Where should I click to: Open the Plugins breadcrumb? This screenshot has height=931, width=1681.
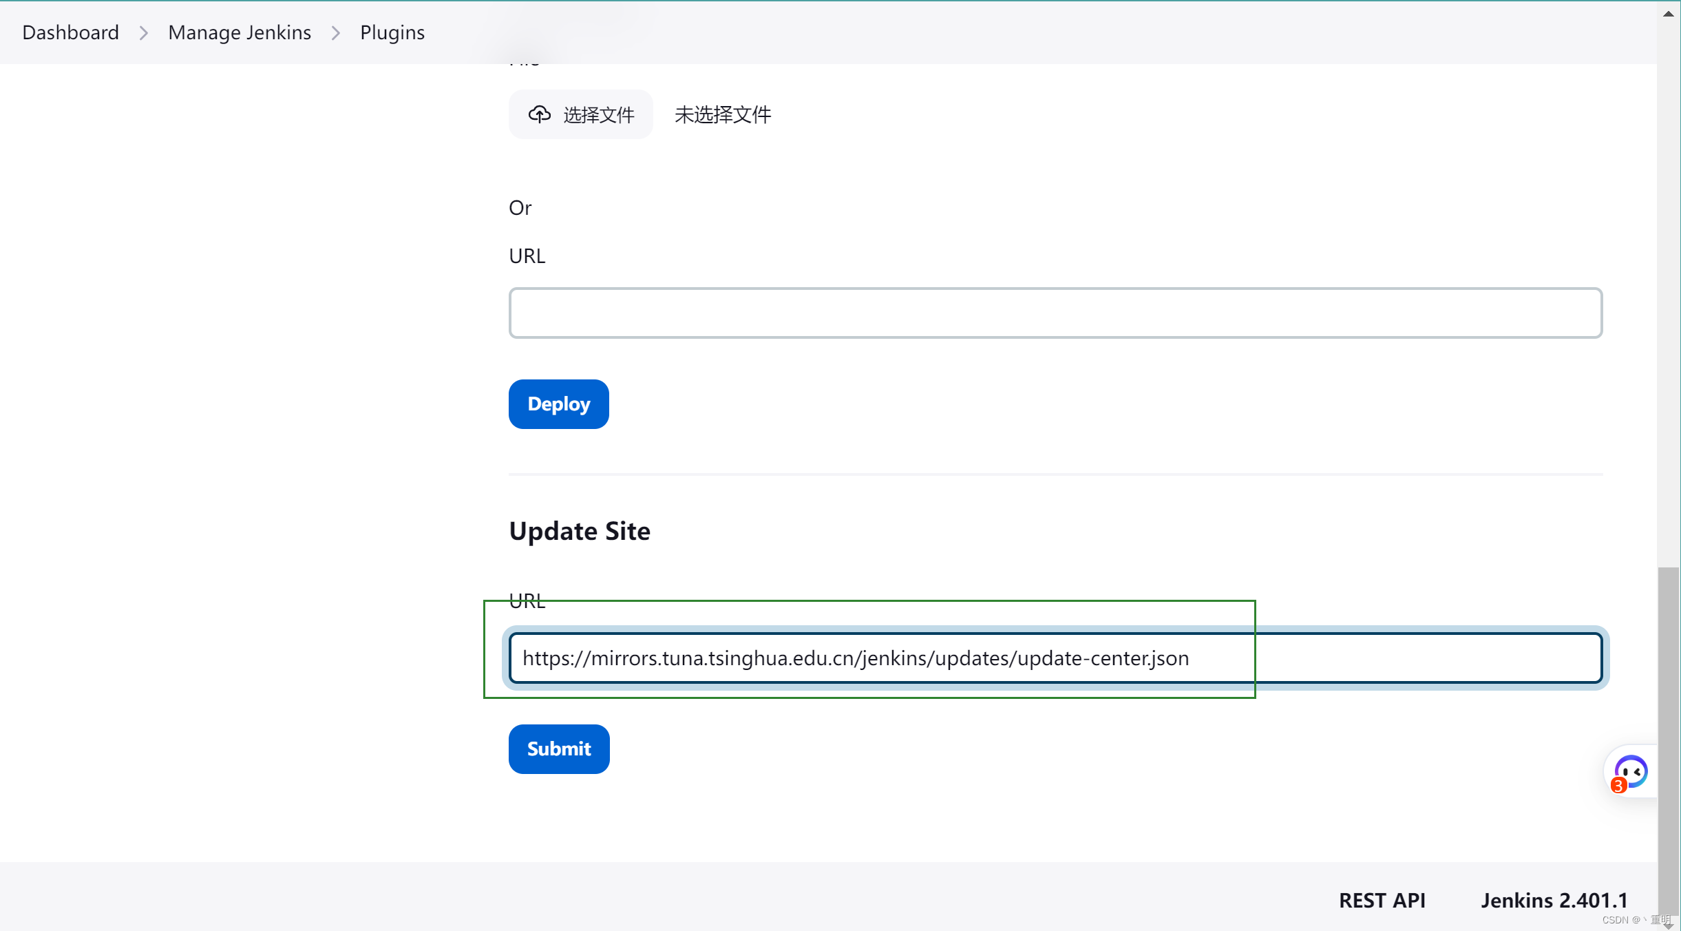coord(392,32)
